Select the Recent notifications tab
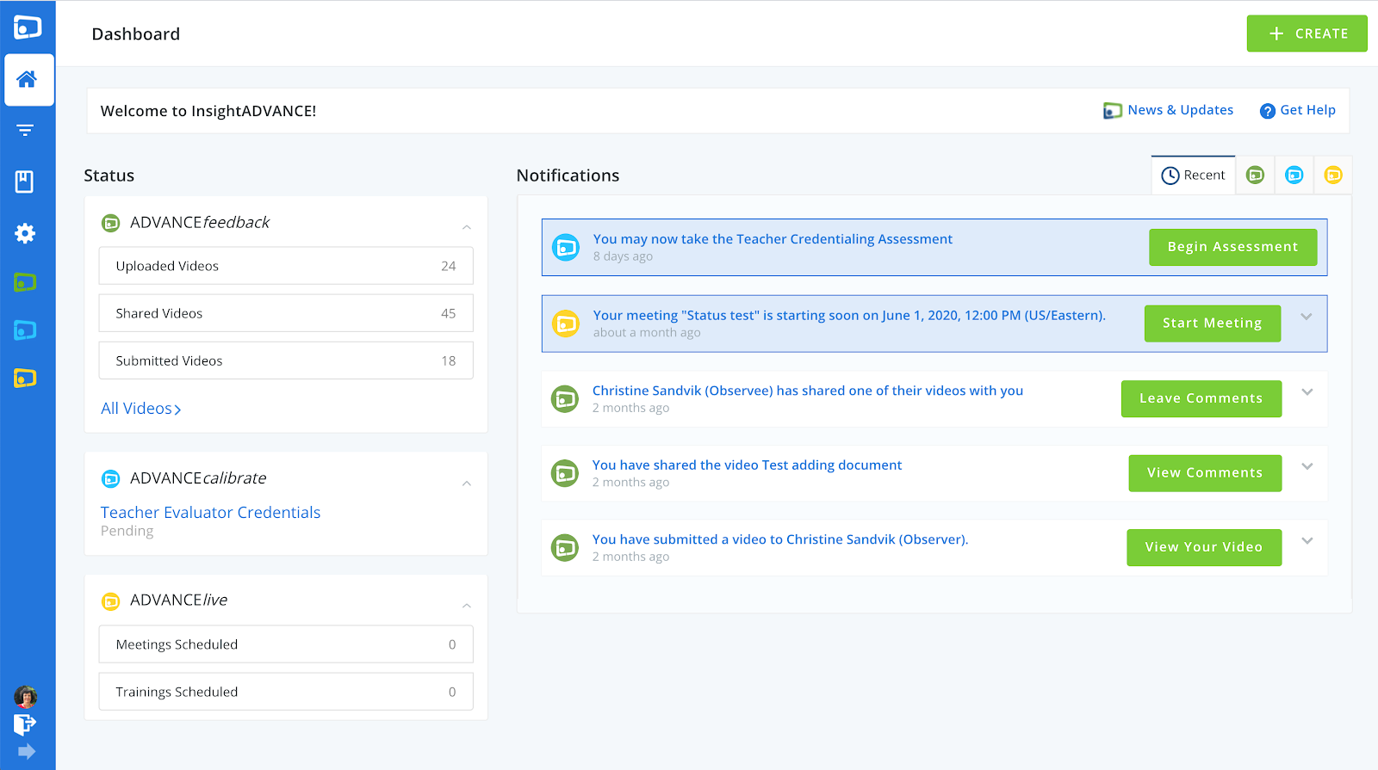Viewport: 1378px width, 770px height. click(1194, 176)
